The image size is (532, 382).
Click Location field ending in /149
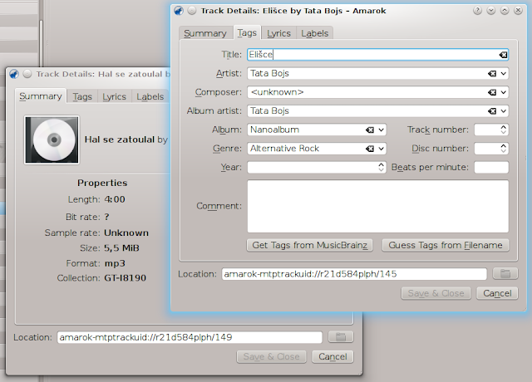click(x=190, y=337)
